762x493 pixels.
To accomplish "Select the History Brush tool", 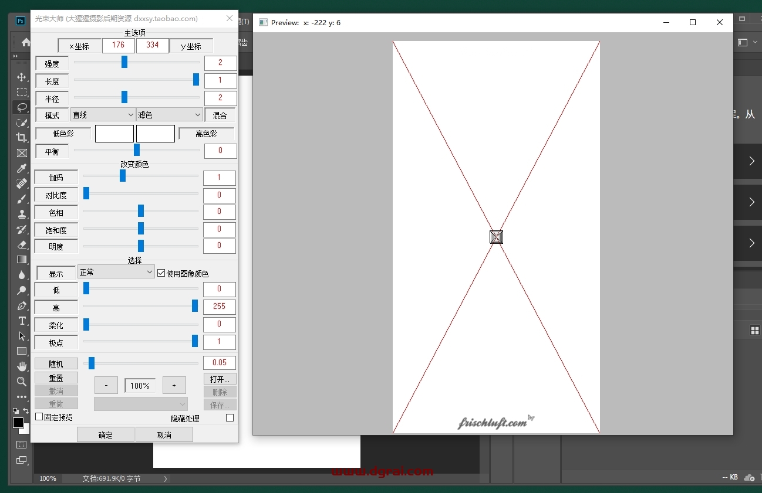I will point(22,229).
